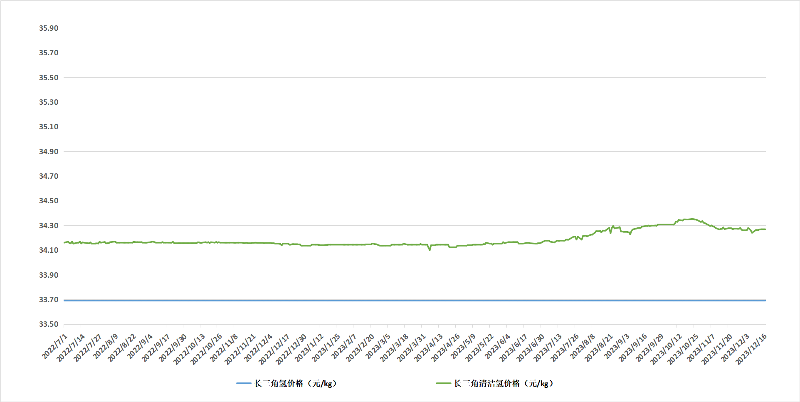
Task: Click x-axis date label 2023/9/16
Action: pos(633,347)
